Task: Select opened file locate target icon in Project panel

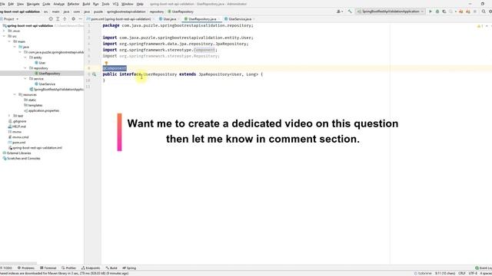Action: (x=51, y=19)
